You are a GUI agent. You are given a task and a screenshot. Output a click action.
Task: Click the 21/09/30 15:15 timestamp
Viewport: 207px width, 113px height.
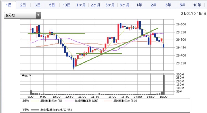coord(193,14)
